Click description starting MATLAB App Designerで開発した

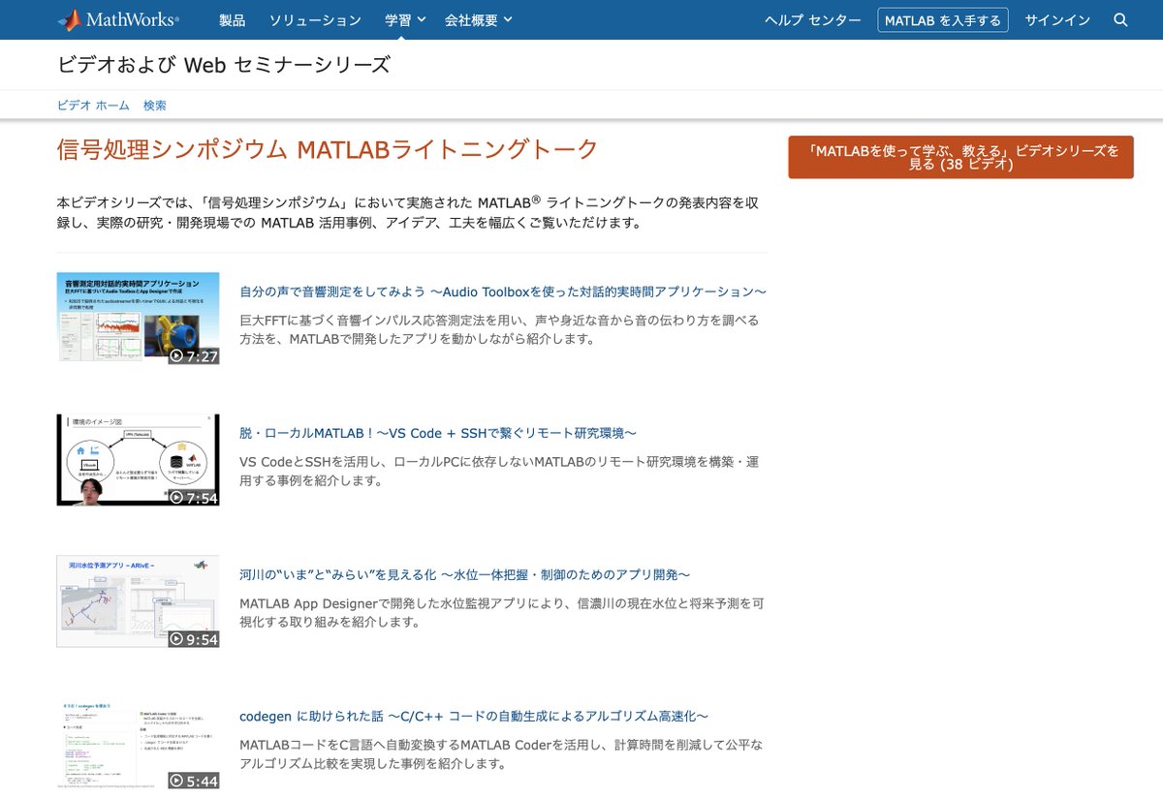pyautogui.click(x=502, y=612)
